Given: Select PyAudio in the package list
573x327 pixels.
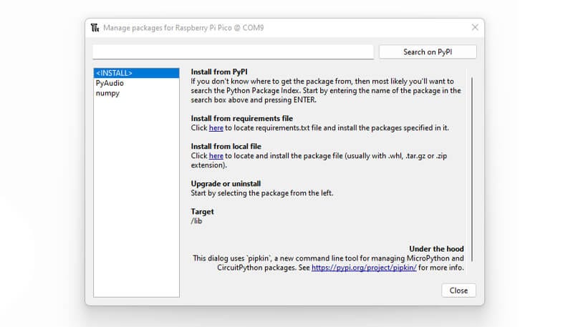Looking at the screenshot, I should [x=136, y=83].
